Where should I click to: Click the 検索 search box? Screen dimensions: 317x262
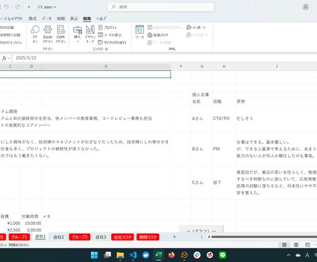[161, 7]
